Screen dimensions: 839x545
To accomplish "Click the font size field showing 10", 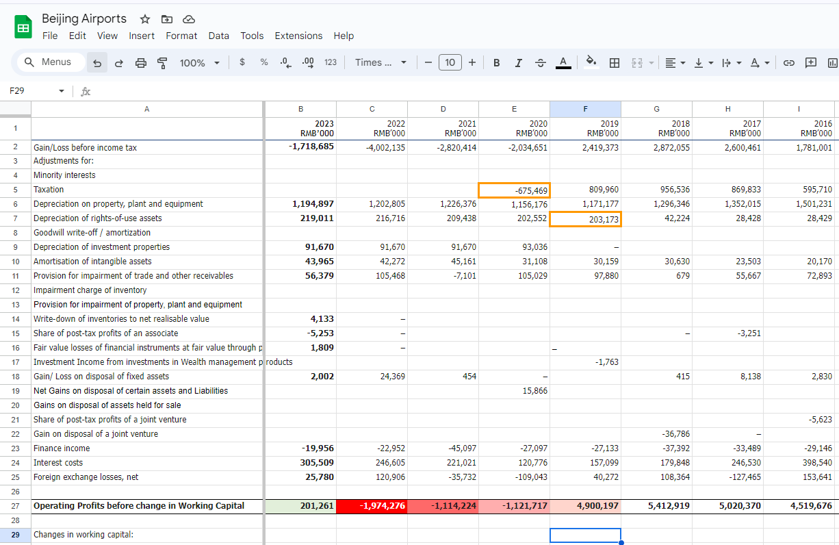I will coord(450,62).
